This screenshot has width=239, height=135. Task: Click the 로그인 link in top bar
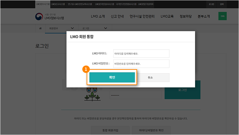coord(211,4)
